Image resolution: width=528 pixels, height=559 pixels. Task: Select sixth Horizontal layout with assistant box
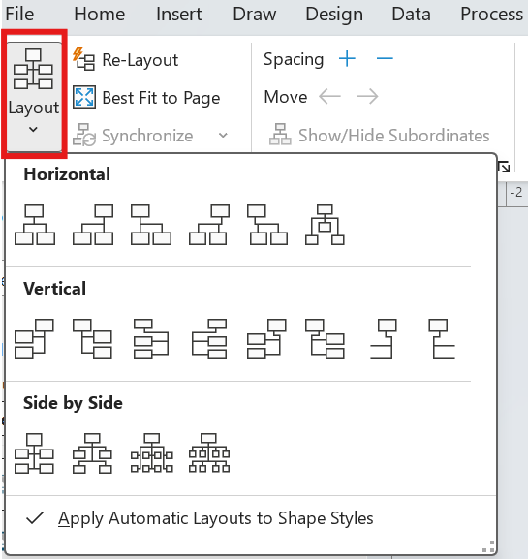(x=325, y=225)
